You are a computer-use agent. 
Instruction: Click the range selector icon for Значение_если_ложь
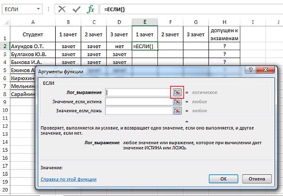[x=177, y=111]
